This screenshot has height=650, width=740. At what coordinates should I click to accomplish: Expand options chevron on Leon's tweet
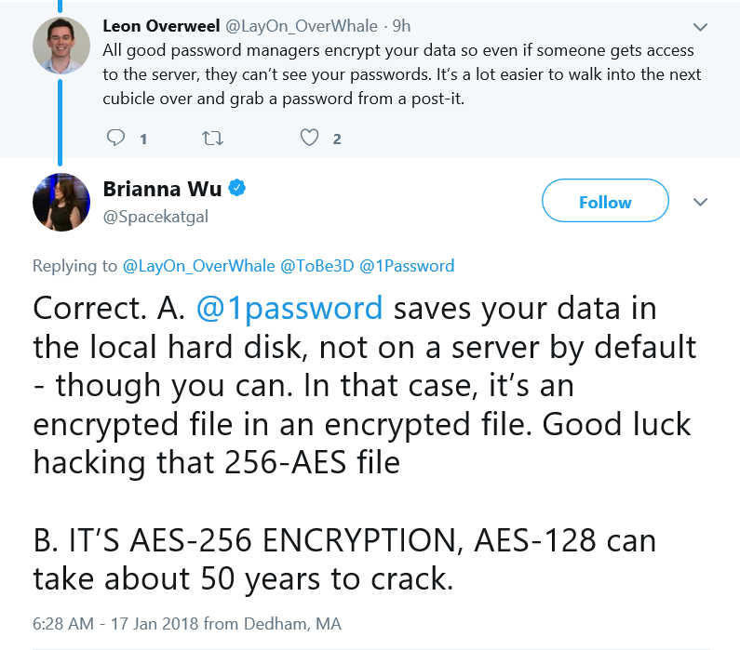pyautogui.click(x=700, y=27)
